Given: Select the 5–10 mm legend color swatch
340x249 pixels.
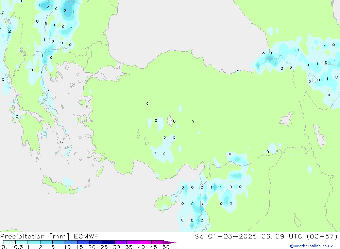Looking at the screenshot, I should coord(58,242).
